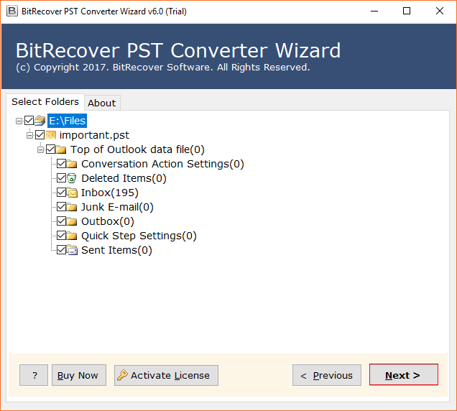457x411 pixels.
Task: Toggle the Deleted Items checkbox
Action: pos(61,178)
